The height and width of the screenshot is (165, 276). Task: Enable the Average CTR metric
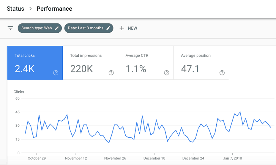pos(145,63)
